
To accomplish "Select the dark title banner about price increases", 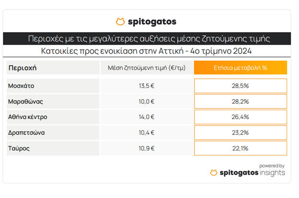I will pyautogui.click(x=149, y=38).
